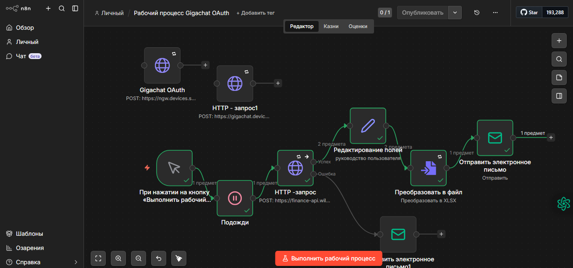Viewport: 573px width, 268px height.
Task: Open workflow history clock icon
Action: click(x=477, y=13)
